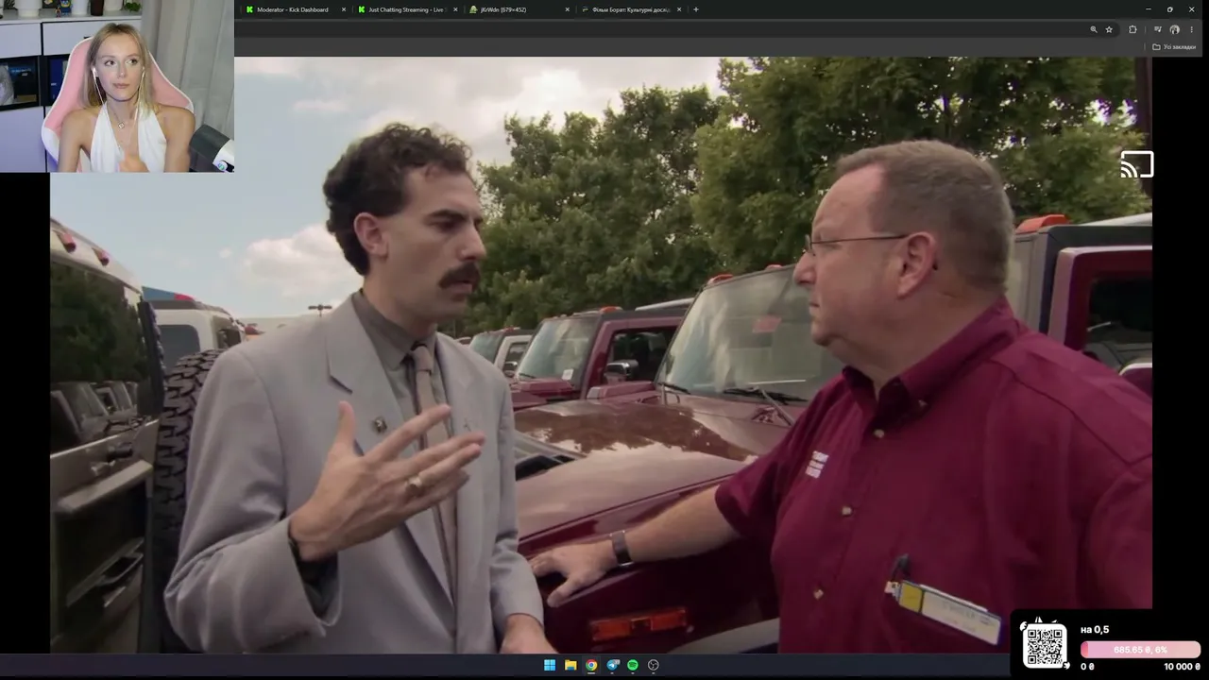Open the Chrome three-dot menu
1209x680 pixels.
point(1191,29)
